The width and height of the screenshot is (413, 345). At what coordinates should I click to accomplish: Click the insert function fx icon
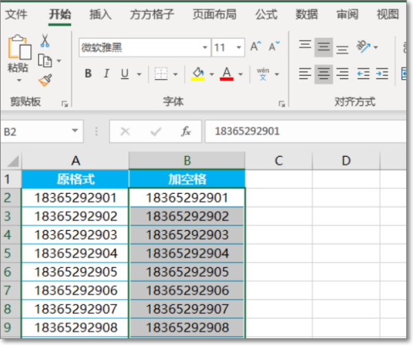tap(186, 131)
